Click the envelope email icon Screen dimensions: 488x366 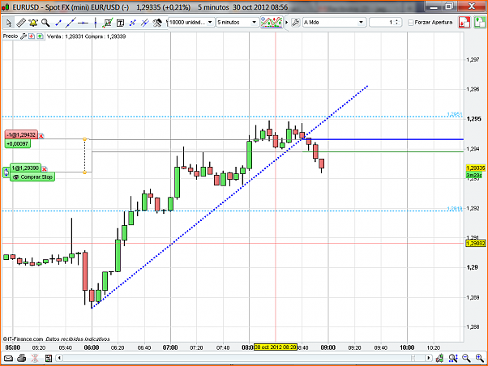8,358
